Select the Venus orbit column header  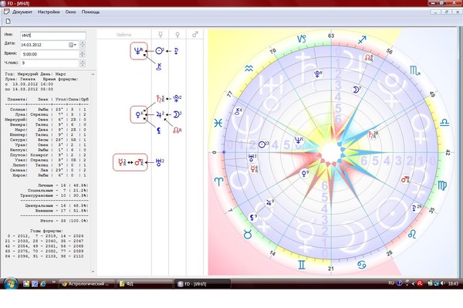[x=177, y=35]
